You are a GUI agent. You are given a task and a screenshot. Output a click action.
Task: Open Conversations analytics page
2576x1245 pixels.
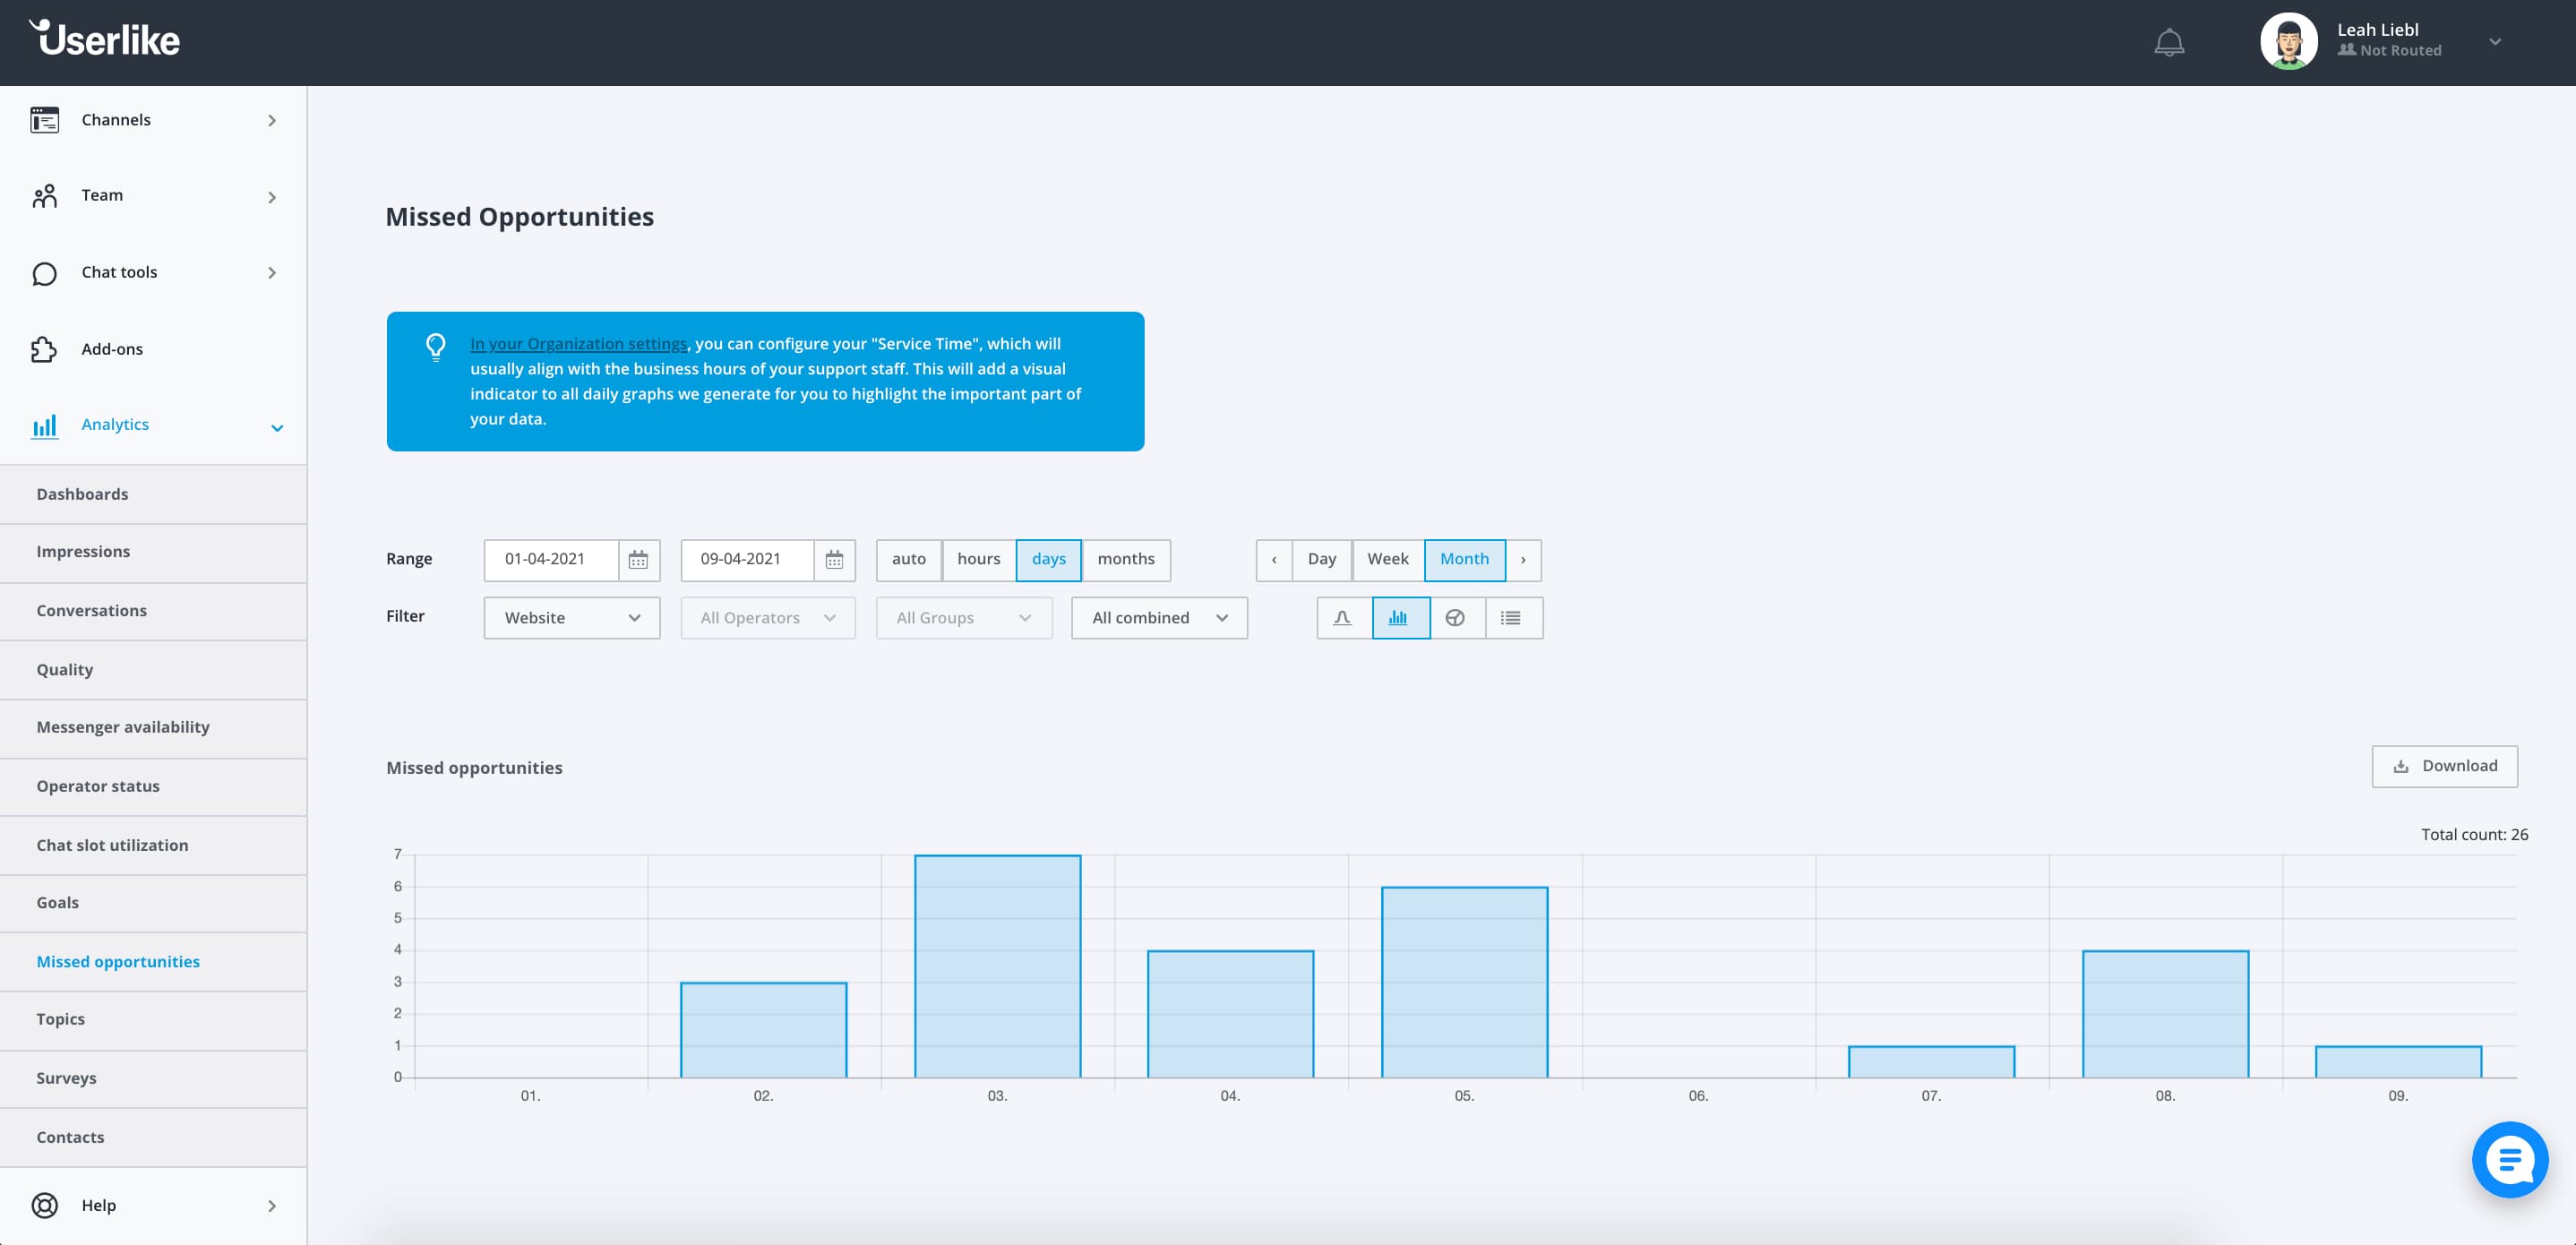[92, 611]
